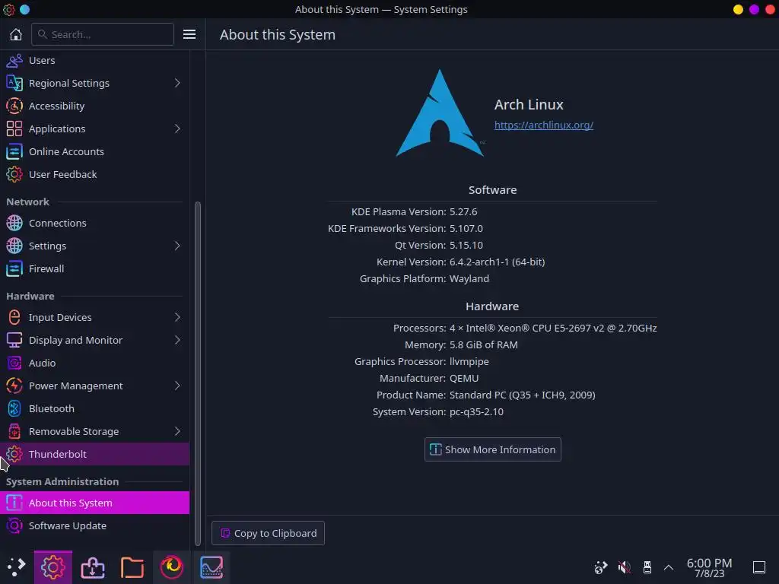
Task: Select Display and Monitor icon
Action: (14, 340)
